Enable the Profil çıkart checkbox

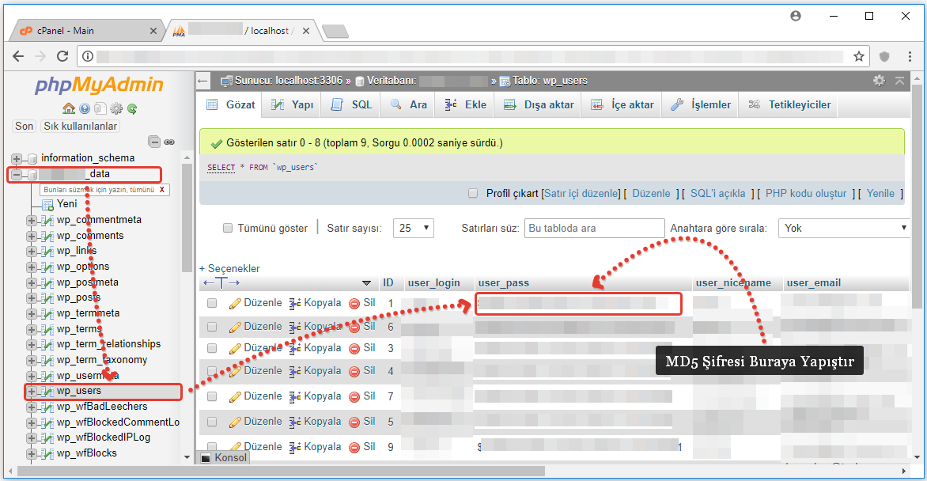(x=473, y=193)
